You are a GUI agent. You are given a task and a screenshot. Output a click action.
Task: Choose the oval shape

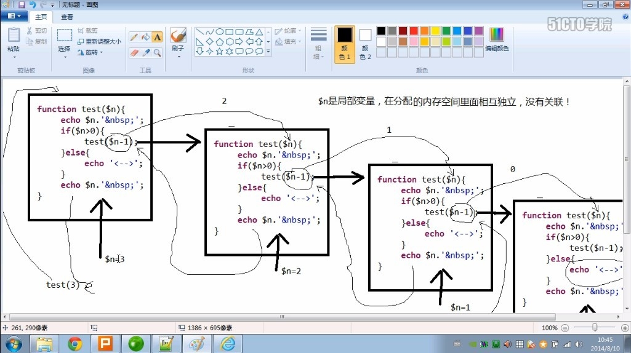click(x=219, y=32)
